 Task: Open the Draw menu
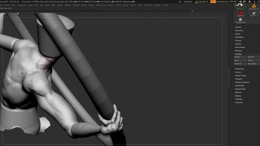click(x=30, y=5)
